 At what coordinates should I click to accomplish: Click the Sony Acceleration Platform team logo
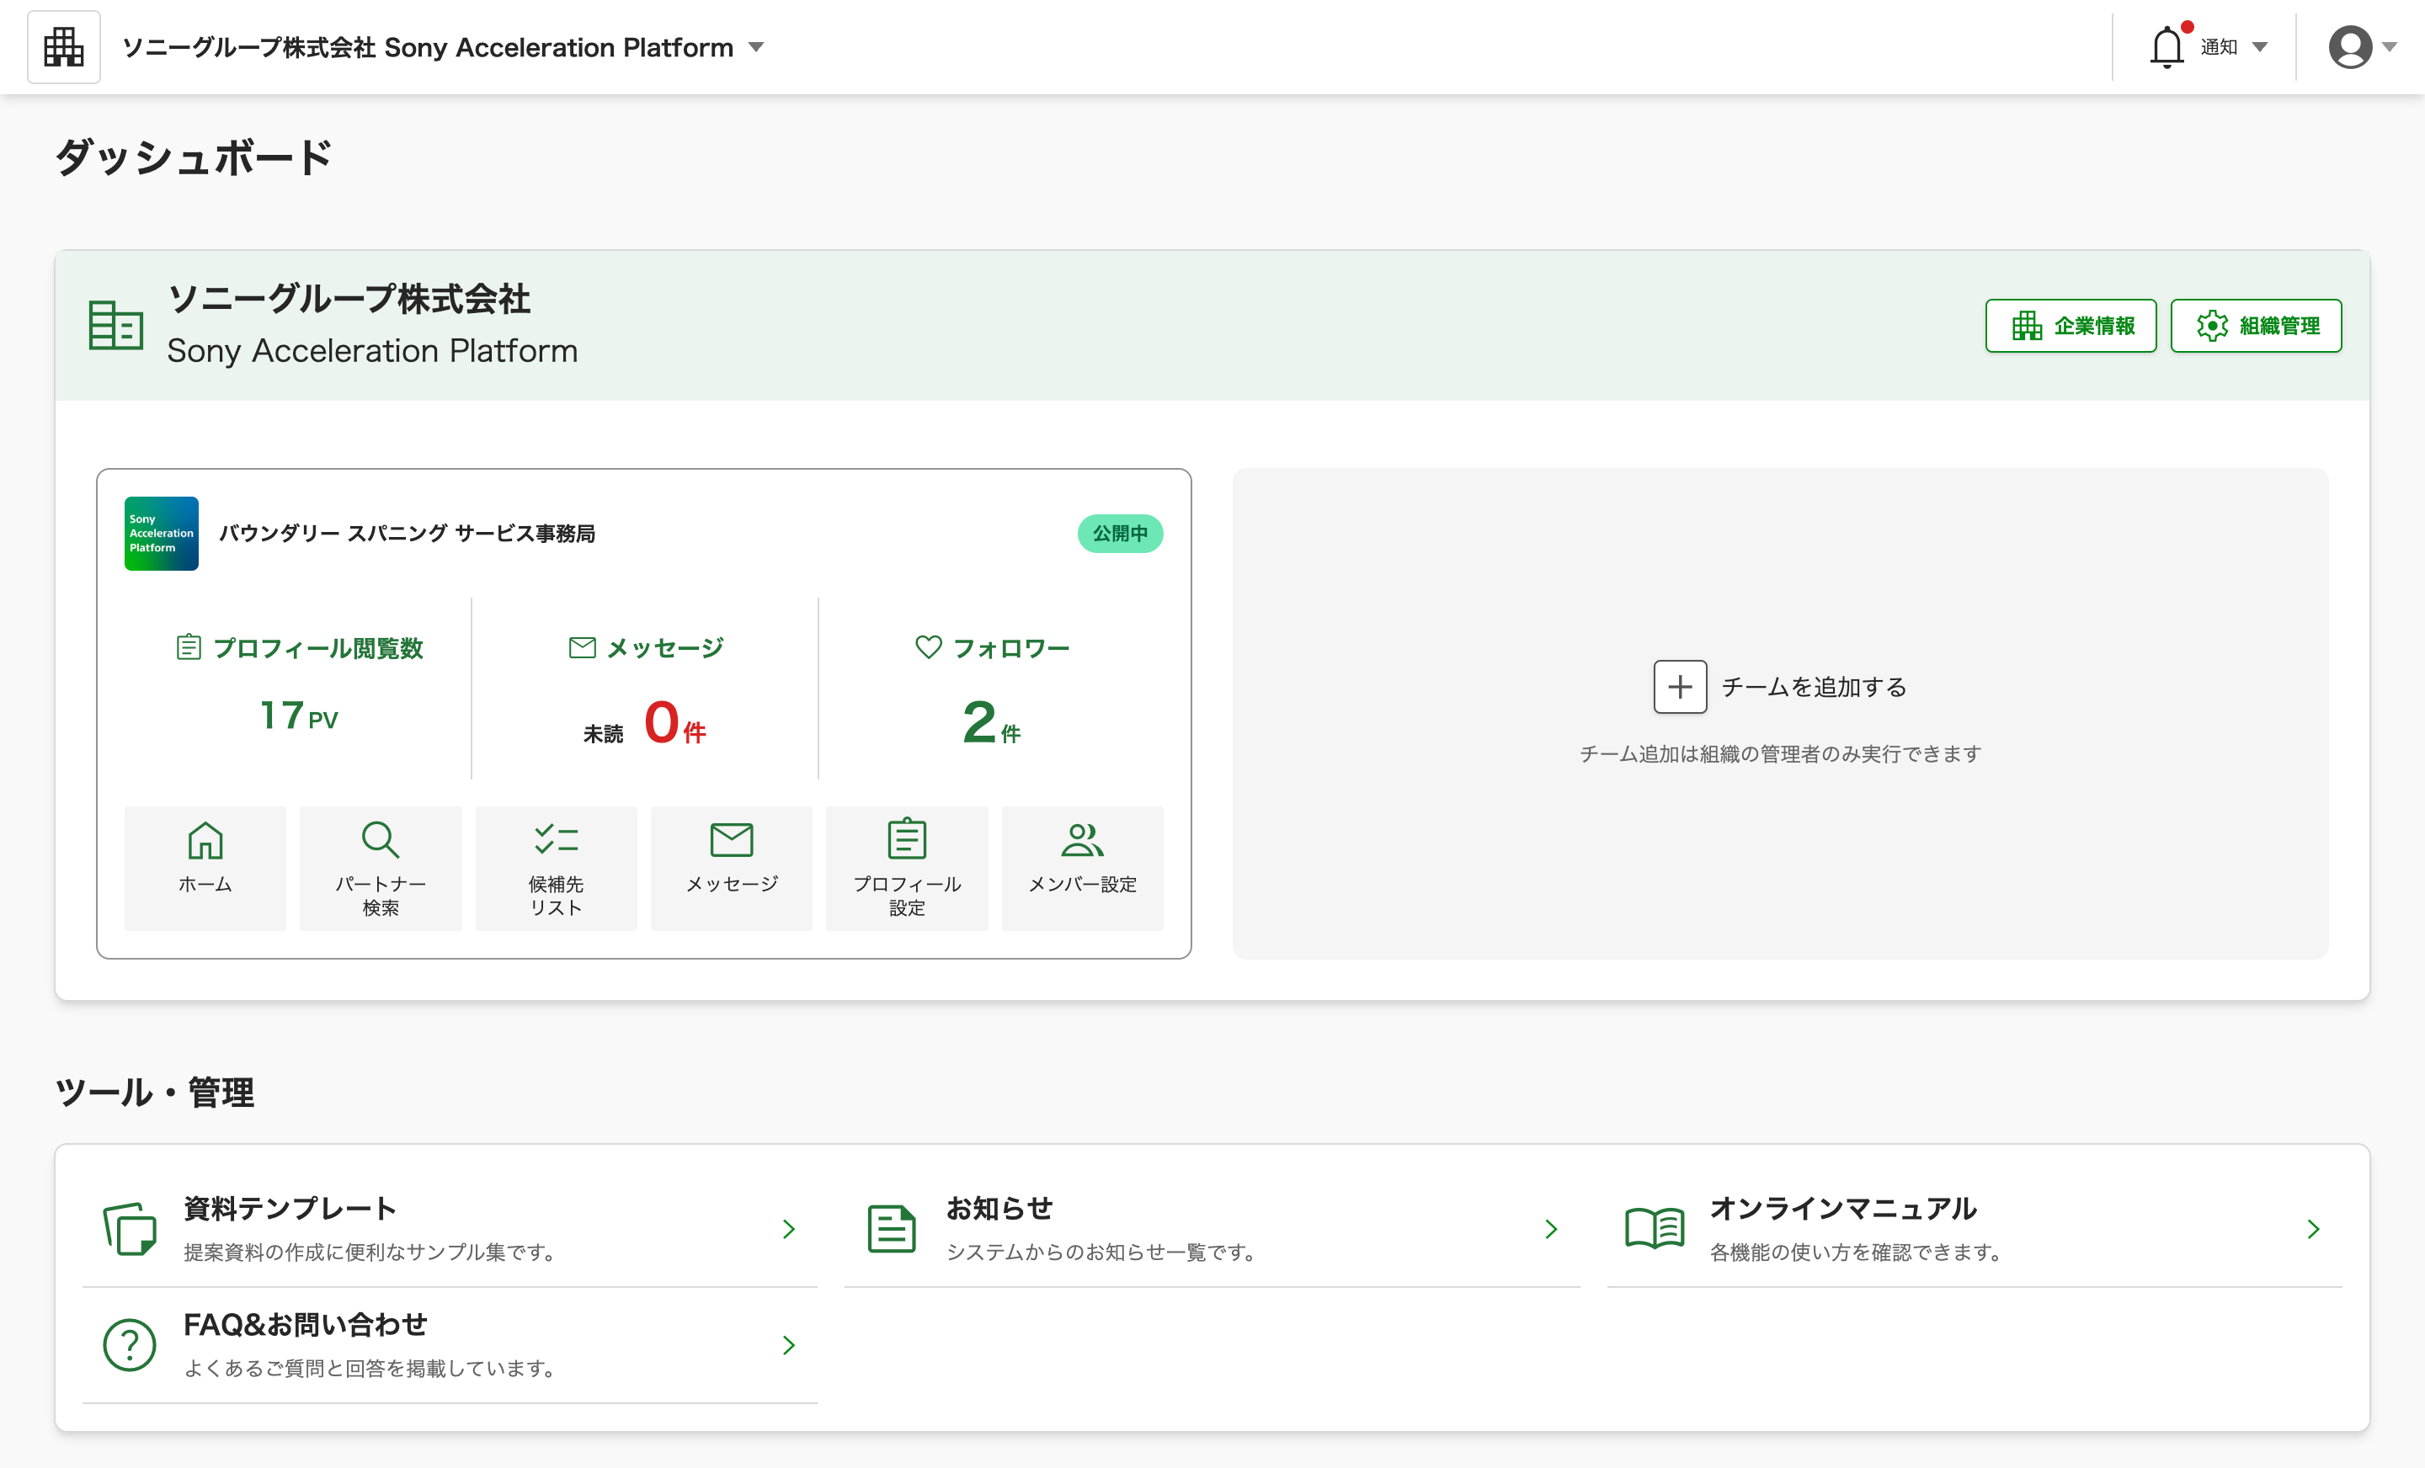(x=161, y=534)
